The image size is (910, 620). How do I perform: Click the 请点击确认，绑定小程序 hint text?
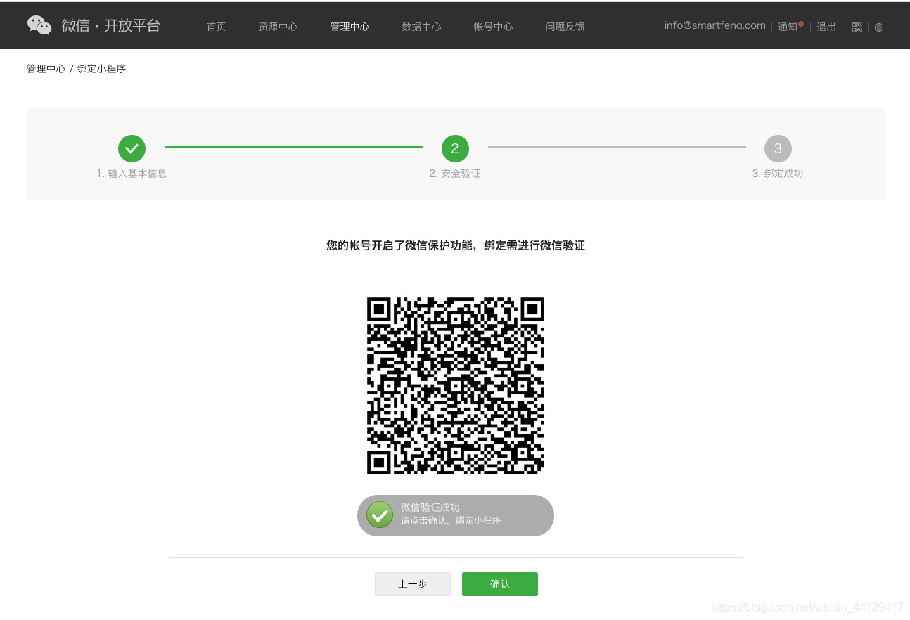[451, 521]
